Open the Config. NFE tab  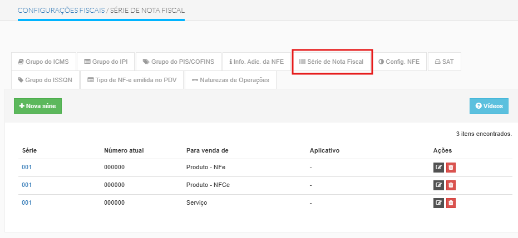(399, 62)
